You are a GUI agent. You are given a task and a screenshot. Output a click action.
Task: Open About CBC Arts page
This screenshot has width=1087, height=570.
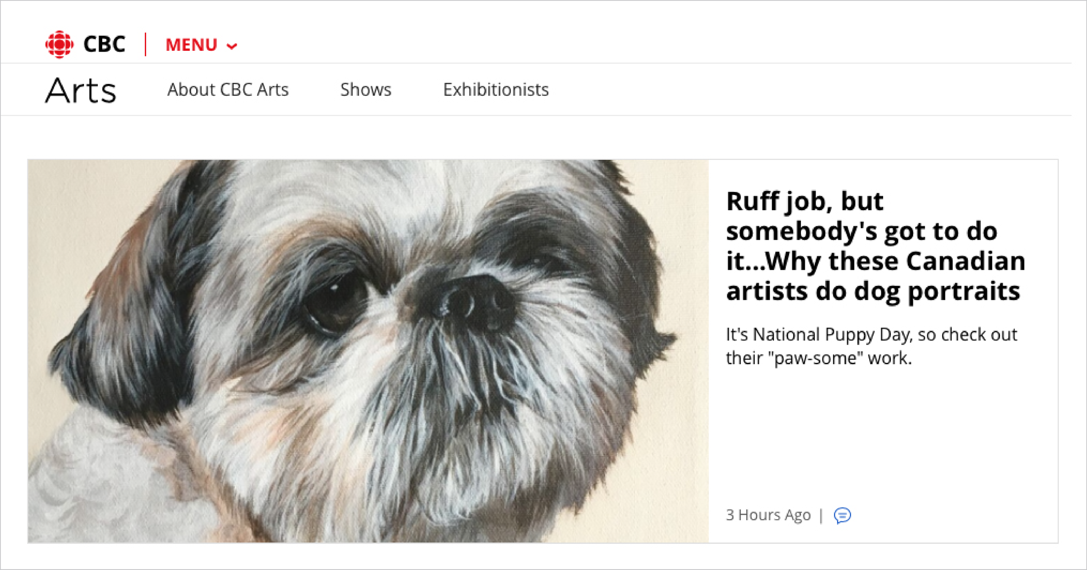click(228, 89)
